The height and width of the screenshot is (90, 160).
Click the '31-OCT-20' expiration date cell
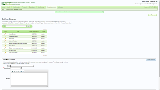click(34, 46)
